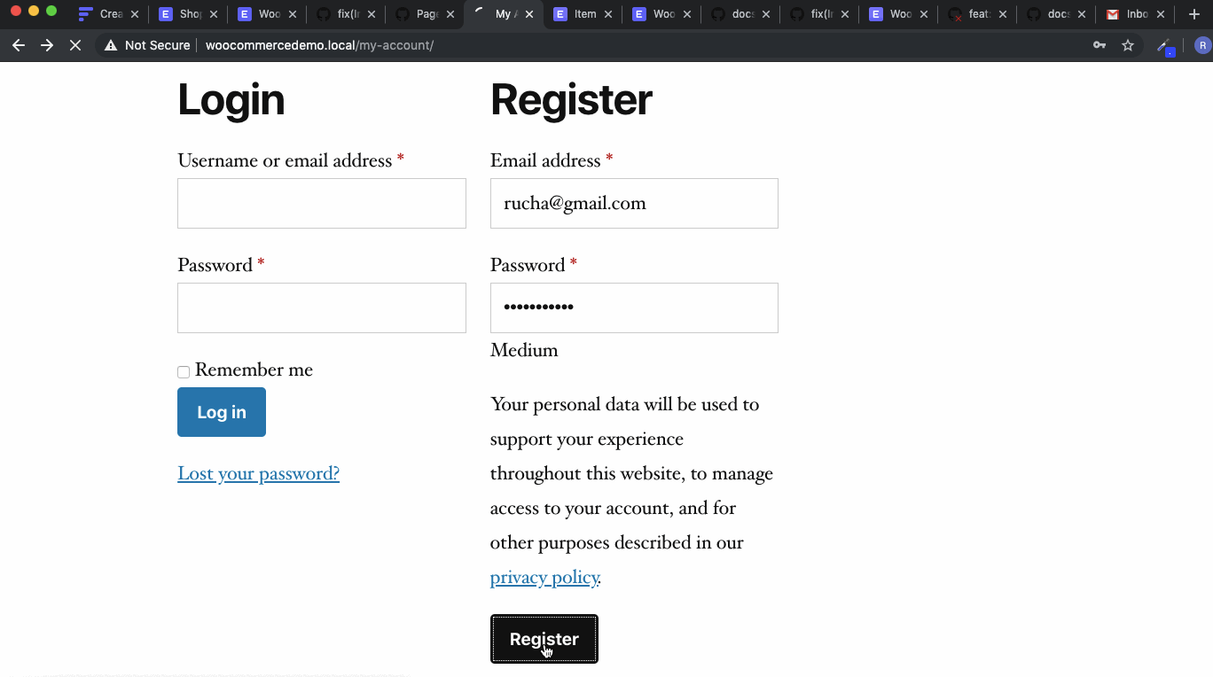The height and width of the screenshot is (677, 1213).
Task: Click the pen extension icon near the avatar
Action: coord(1162,46)
